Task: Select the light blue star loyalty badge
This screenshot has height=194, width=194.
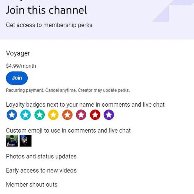Action: tap(26, 115)
